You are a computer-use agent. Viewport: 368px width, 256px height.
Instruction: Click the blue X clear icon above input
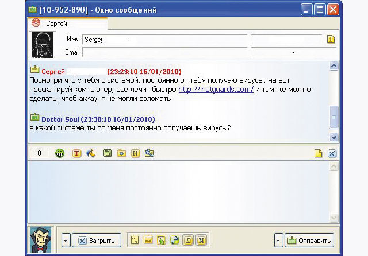[332, 153]
